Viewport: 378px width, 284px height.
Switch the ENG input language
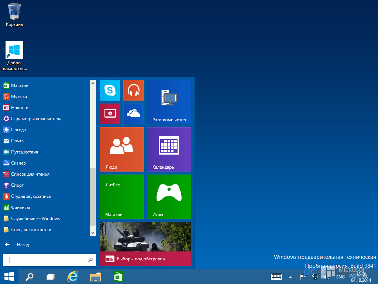point(340,277)
